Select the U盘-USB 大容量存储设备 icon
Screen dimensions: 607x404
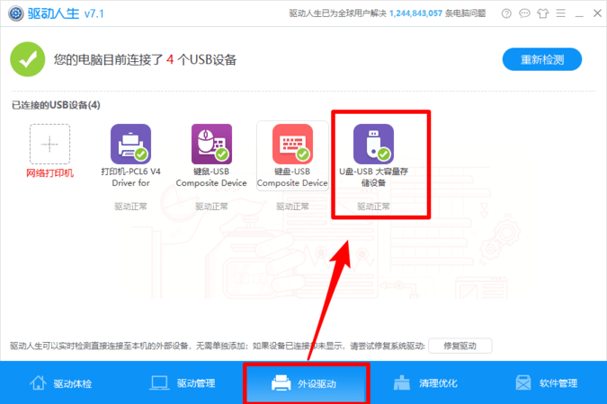373,144
